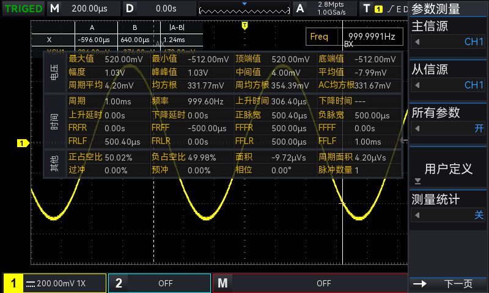Go to 下一页 next page
This screenshot has width=489, height=293.
click(447, 284)
